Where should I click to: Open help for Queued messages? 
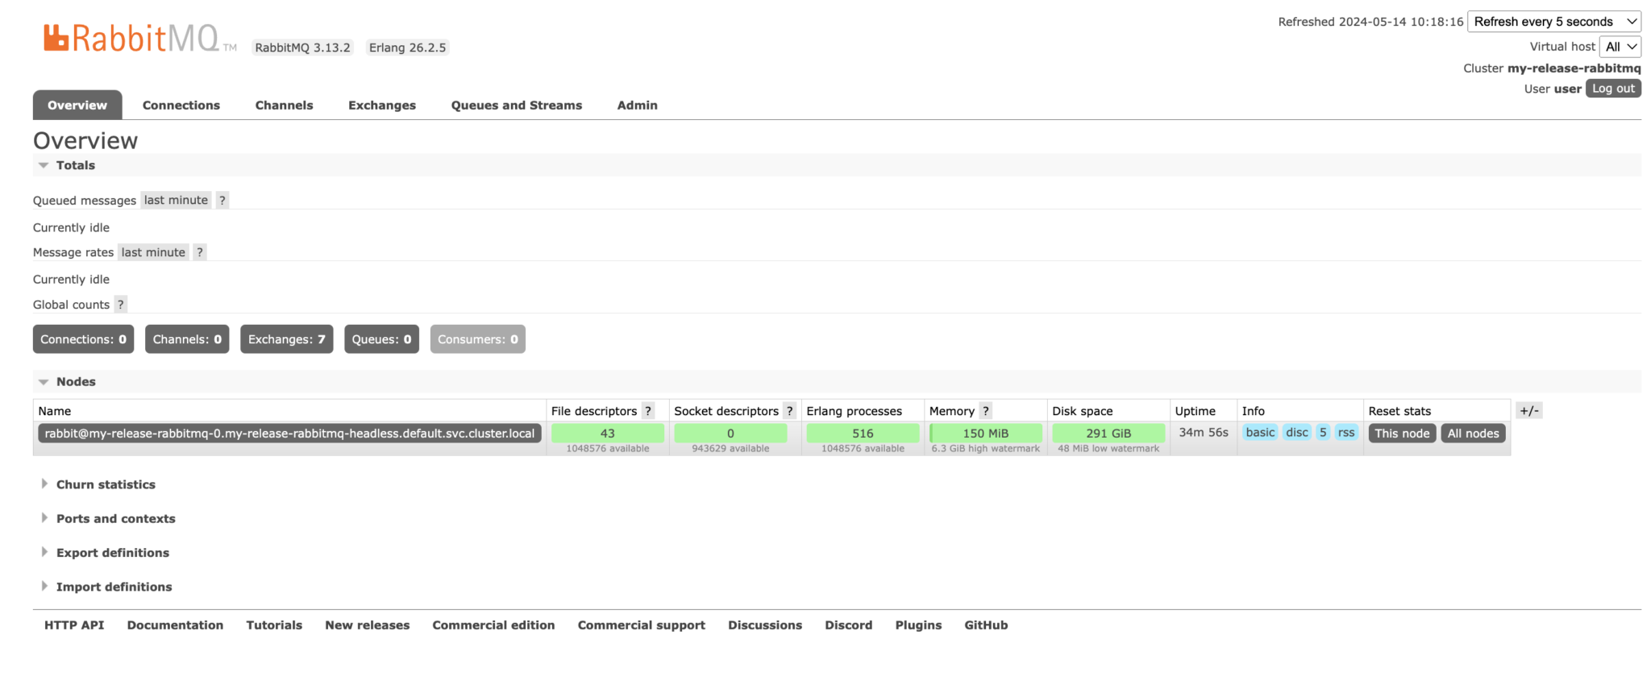(222, 200)
